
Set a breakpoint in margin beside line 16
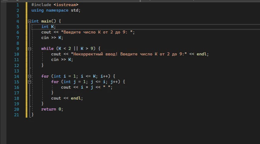click(3, 87)
